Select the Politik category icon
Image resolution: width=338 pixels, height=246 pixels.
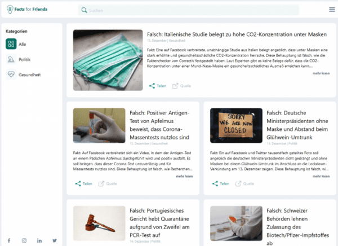11,59
